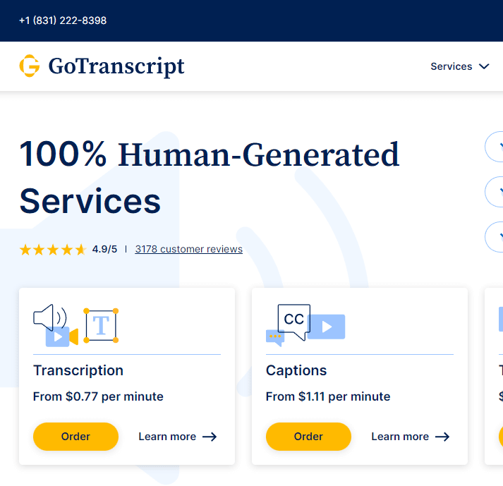Click the Captions video play icon
The height and width of the screenshot is (486, 503).
(327, 327)
